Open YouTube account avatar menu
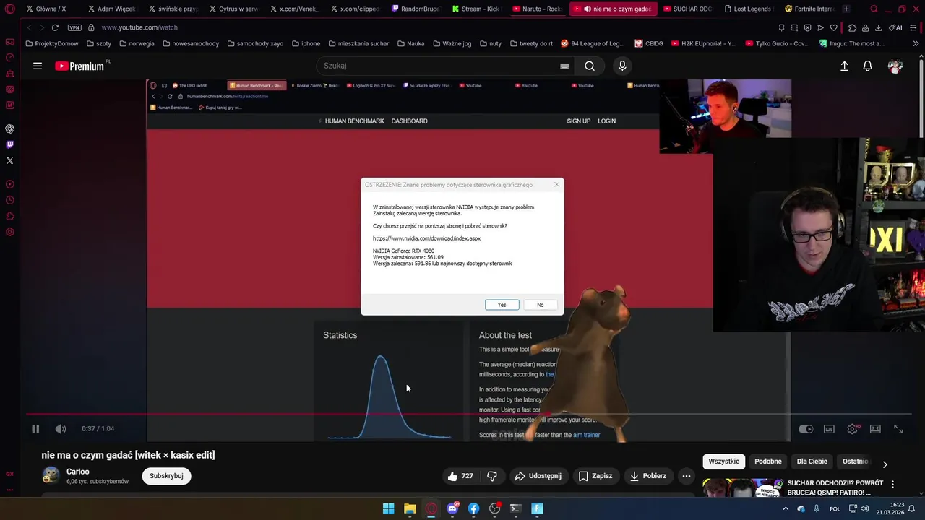 895,66
